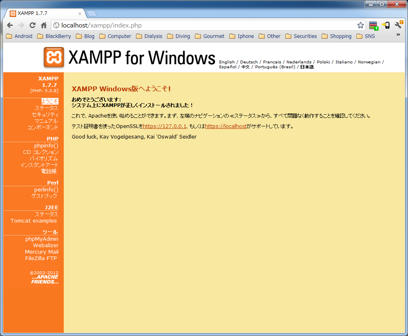Open the Securities bookmarks folder

coord(301,36)
